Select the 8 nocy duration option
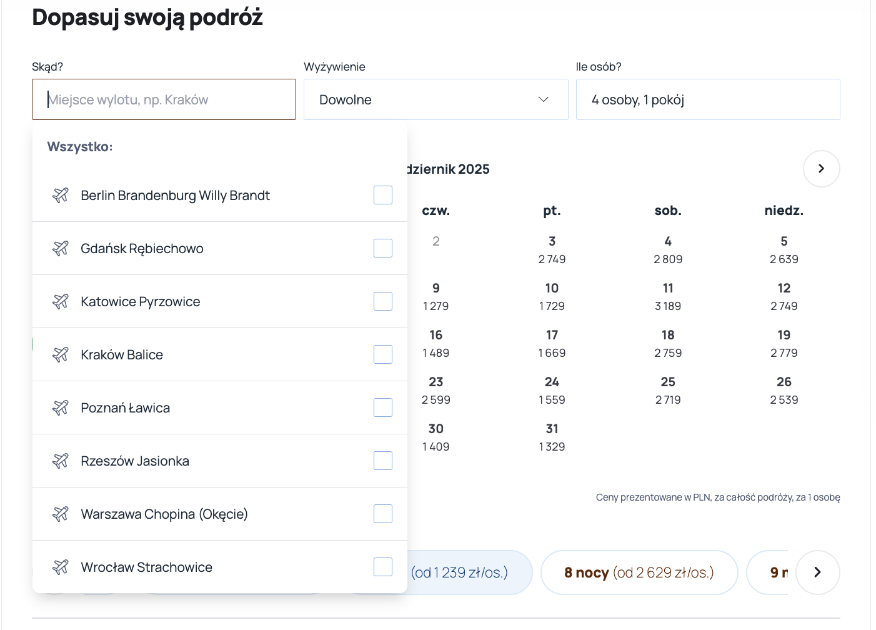Screen dimensions: 876x630 [x=639, y=572]
